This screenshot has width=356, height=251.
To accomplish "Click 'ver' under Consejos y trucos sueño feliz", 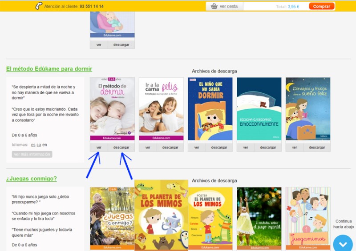I will coord(295,147).
